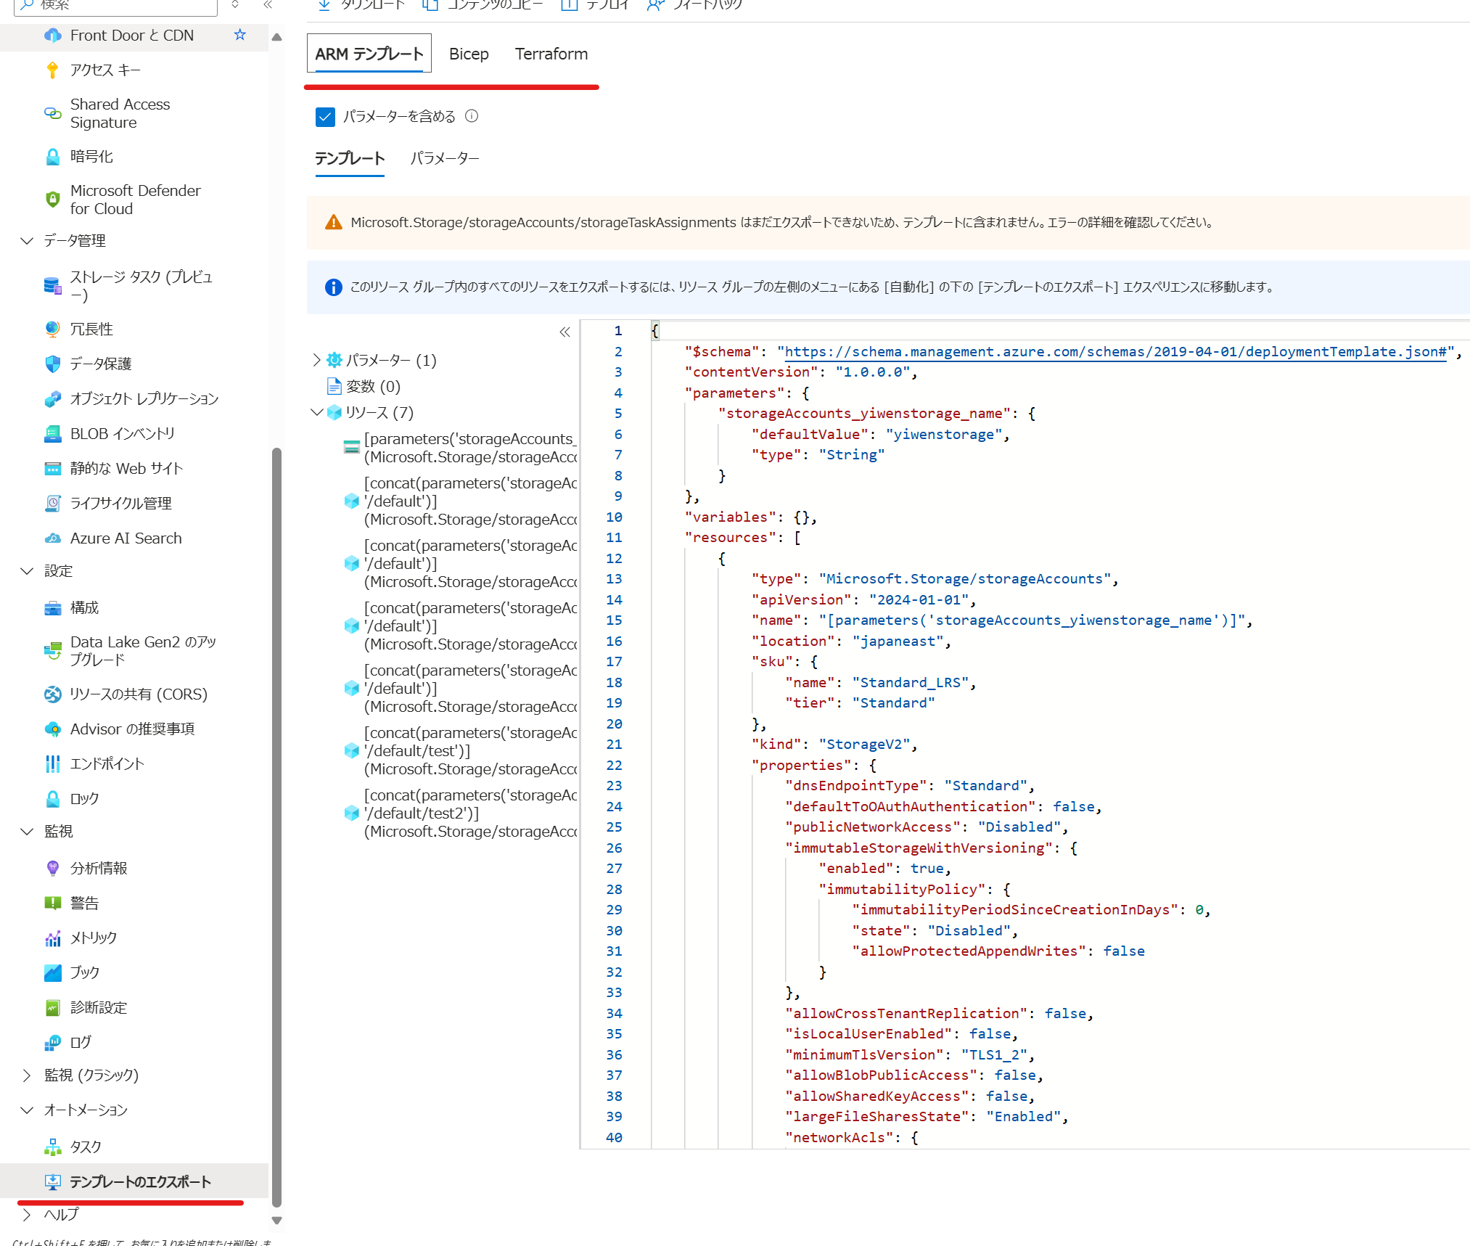The image size is (1470, 1246).
Task: Collapse the リソース (7) tree node
Action: coord(316,412)
